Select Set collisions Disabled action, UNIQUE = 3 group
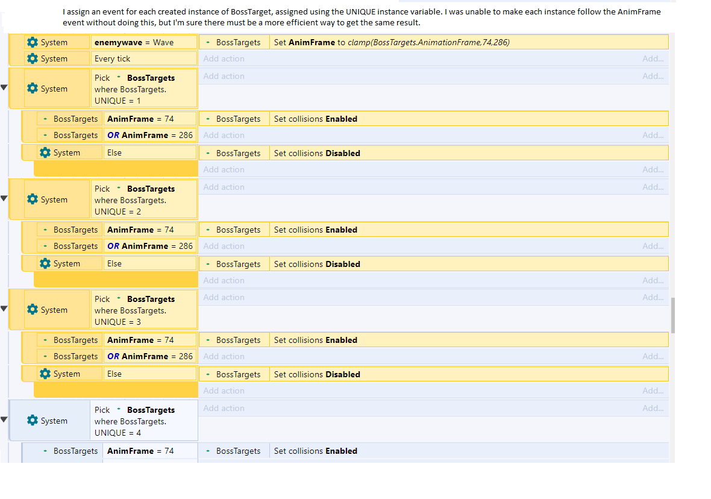The image size is (711, 499). pyautogui.click(x=469, y=374)
